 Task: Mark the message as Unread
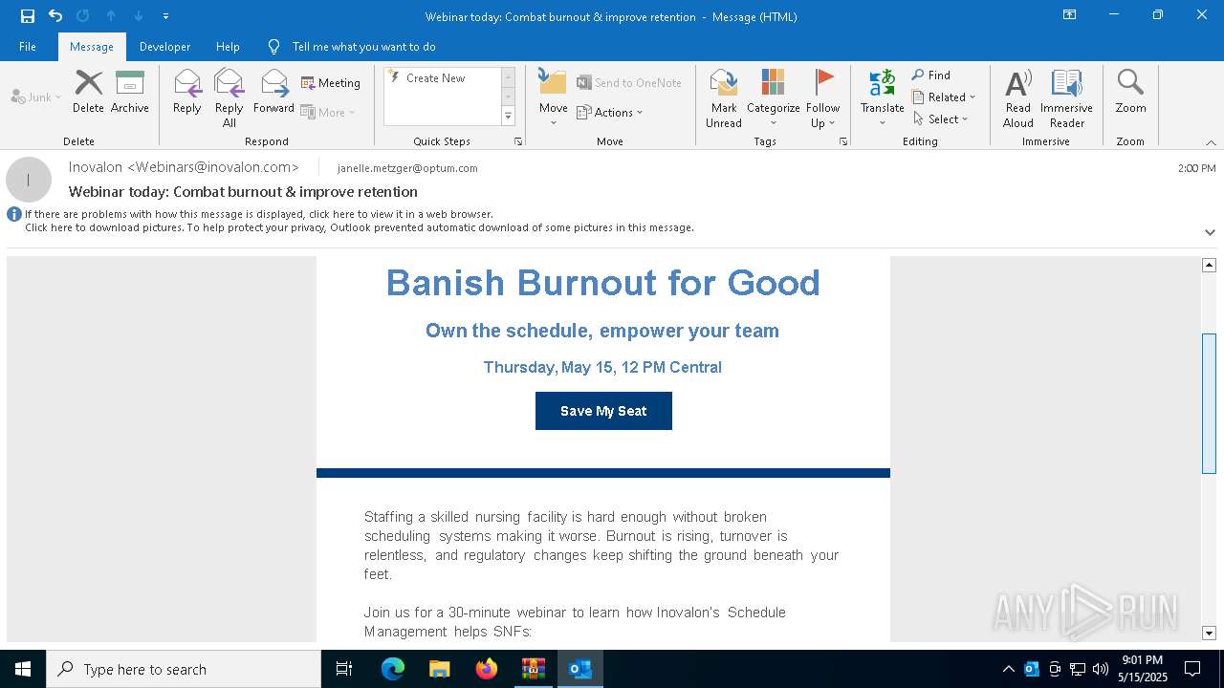(x=724, y=97)
